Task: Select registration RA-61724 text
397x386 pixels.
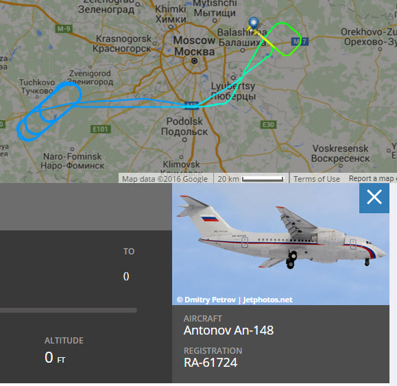Action: click(x=210, y=363)
